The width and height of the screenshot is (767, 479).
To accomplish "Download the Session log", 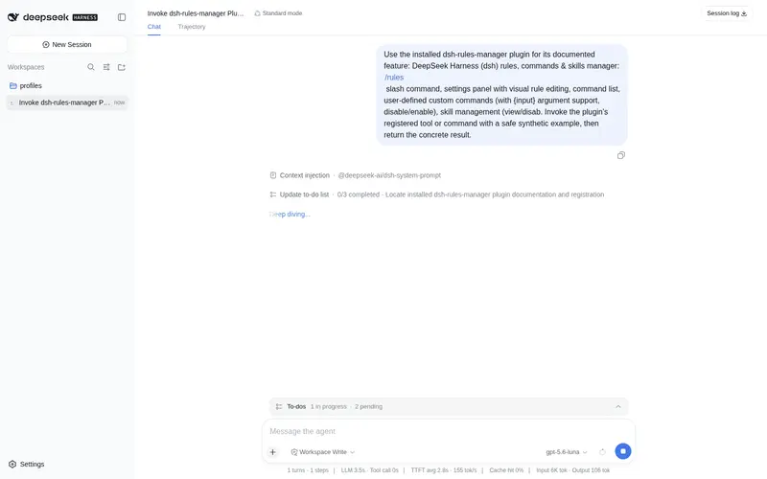I will [x=727, y=13].
